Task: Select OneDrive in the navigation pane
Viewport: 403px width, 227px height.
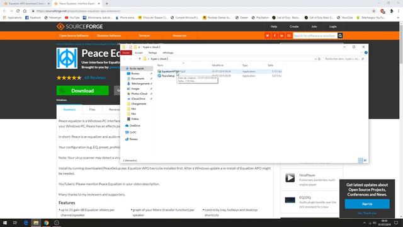Action: [x=135, y=125]
